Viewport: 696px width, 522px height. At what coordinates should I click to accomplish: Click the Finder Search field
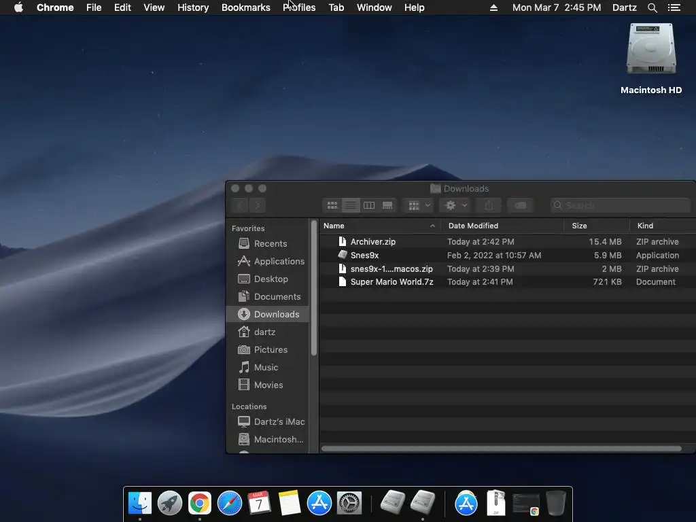[x=621, y=205]
